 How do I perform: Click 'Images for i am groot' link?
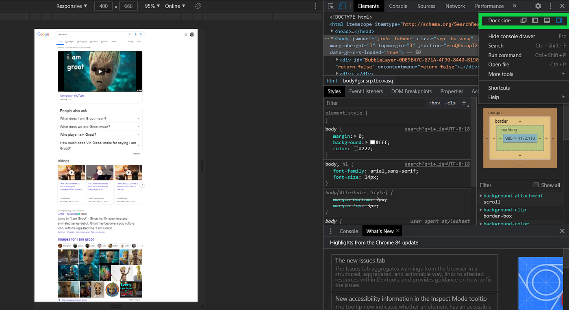[x=76, y=239]
